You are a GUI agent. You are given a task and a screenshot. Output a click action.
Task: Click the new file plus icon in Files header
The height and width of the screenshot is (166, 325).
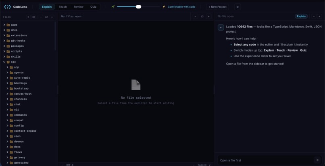click(x=28, y=17)
